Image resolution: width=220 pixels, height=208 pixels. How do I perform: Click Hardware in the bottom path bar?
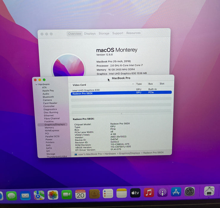click(x=110, y=154)
